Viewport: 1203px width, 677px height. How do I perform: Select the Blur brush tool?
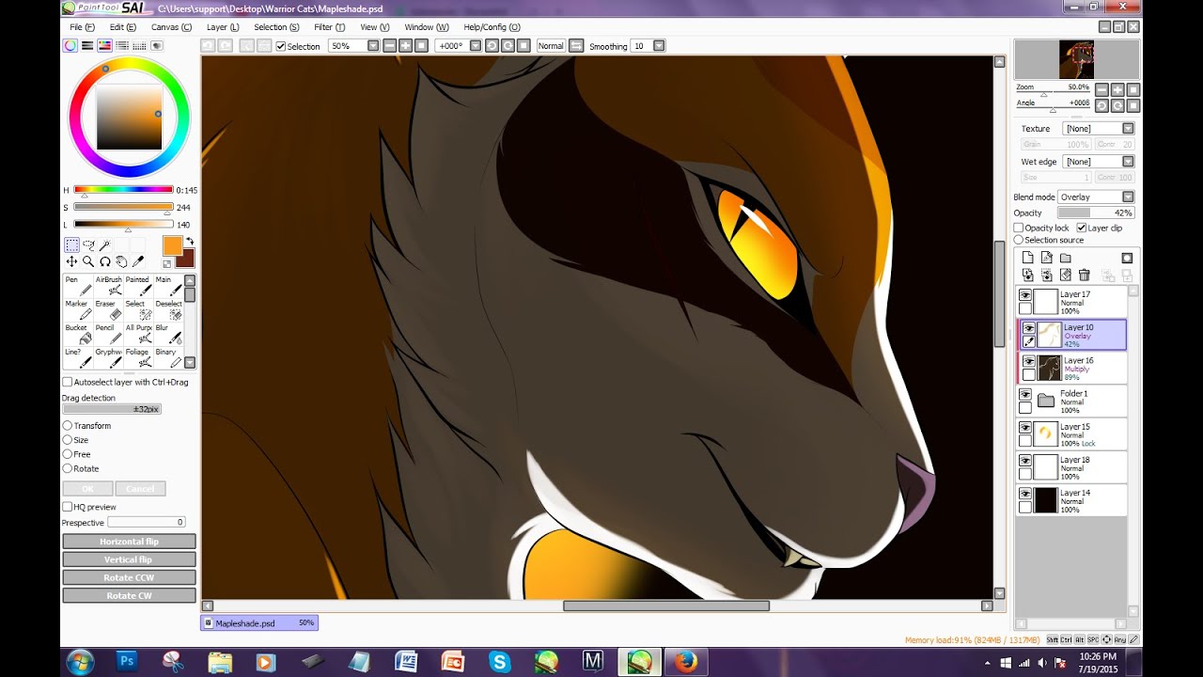pos(167,335)
